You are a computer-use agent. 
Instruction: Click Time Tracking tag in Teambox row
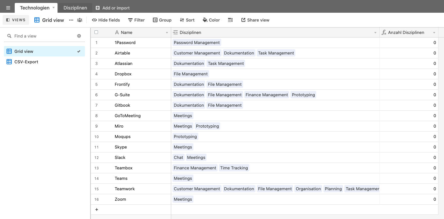pyautogui.click(x=234, y=168)
